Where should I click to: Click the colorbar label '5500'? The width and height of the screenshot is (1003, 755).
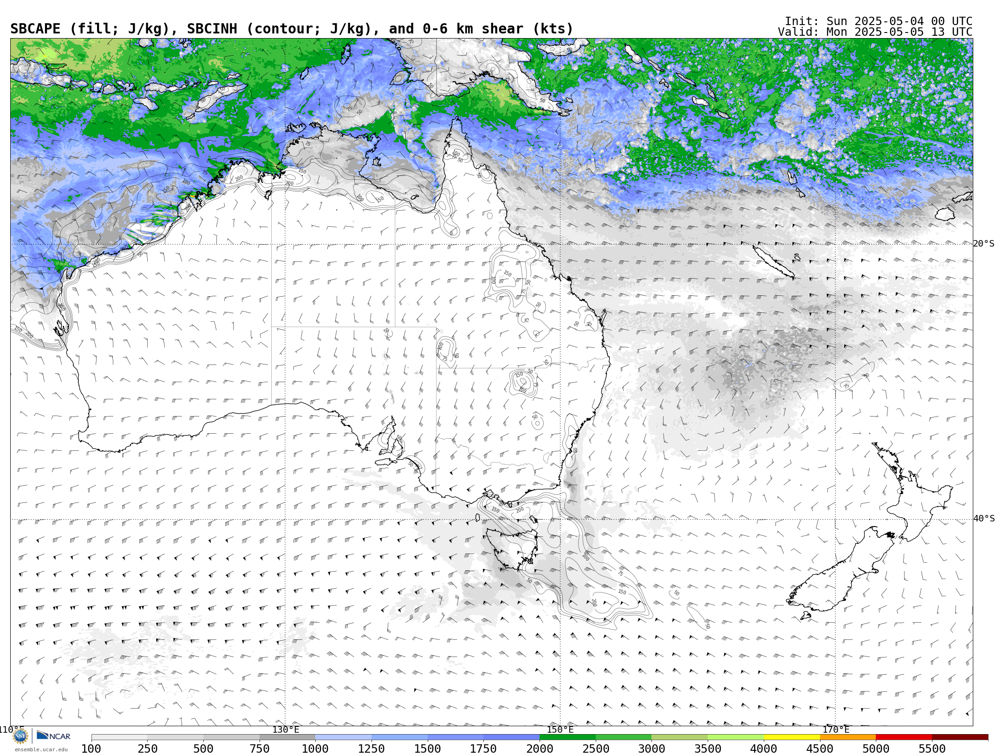tap(932, 749)
